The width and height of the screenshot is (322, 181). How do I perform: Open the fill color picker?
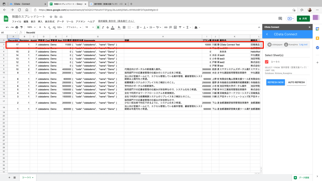tap(119, 27)
